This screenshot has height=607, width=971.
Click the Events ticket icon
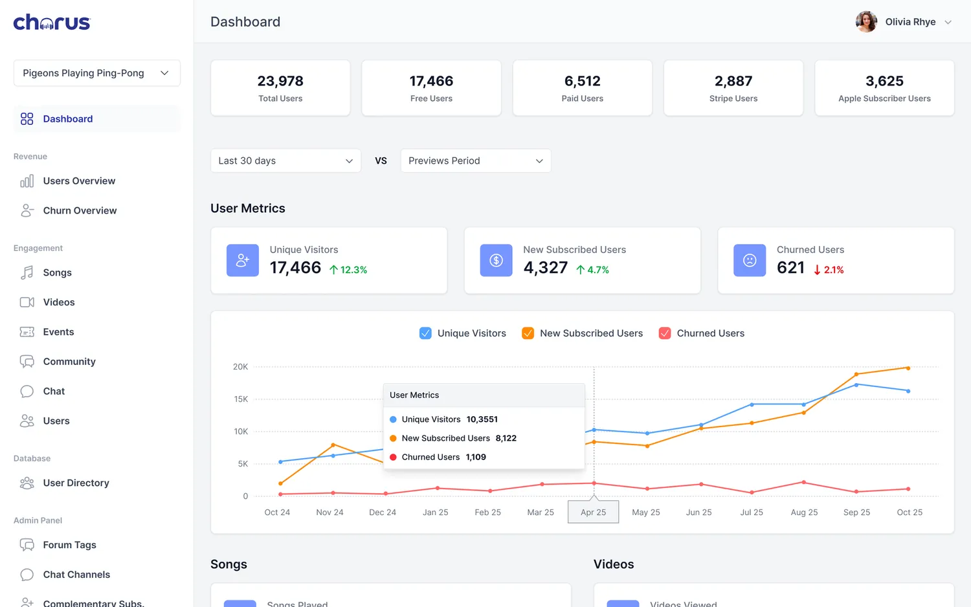pyautogui.click(x=27, y=332)
